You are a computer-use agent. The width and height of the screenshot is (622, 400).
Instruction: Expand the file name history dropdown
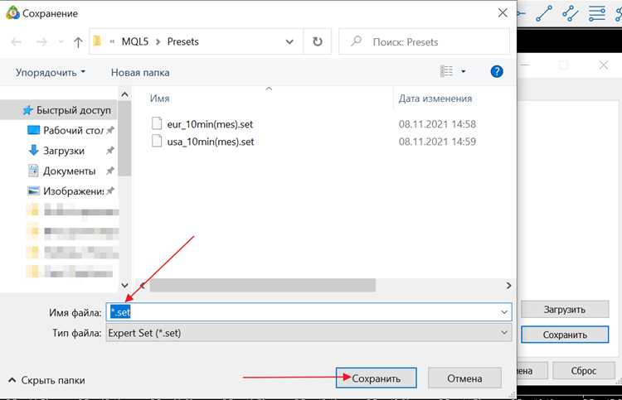(x=504, y=312)
